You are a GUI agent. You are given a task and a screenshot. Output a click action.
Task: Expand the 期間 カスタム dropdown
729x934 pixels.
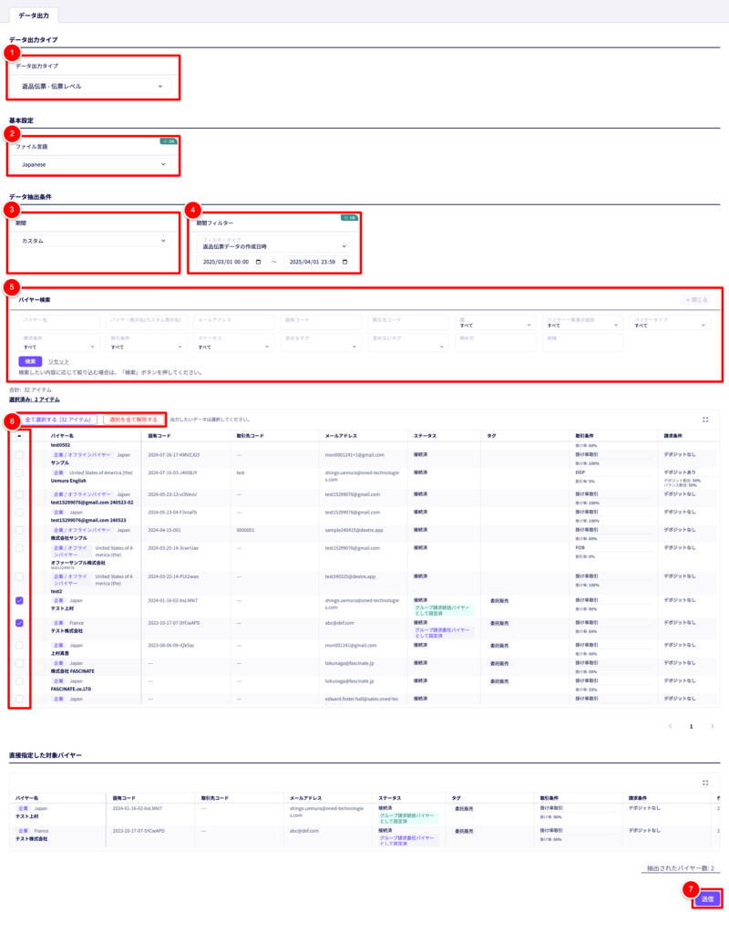point(93,241)
